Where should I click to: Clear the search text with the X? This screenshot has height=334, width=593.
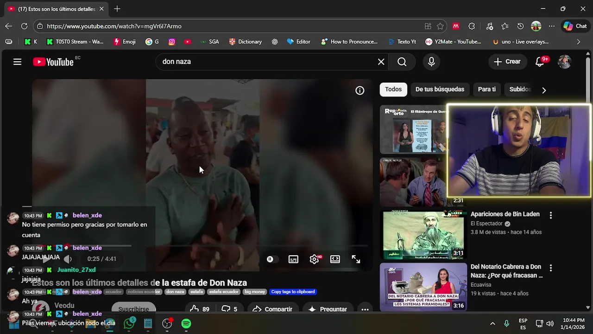(381, 62)
